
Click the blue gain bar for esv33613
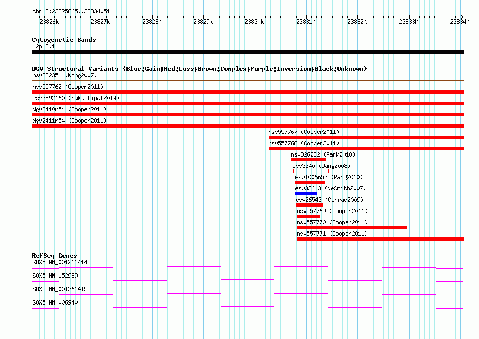(306, 194)
